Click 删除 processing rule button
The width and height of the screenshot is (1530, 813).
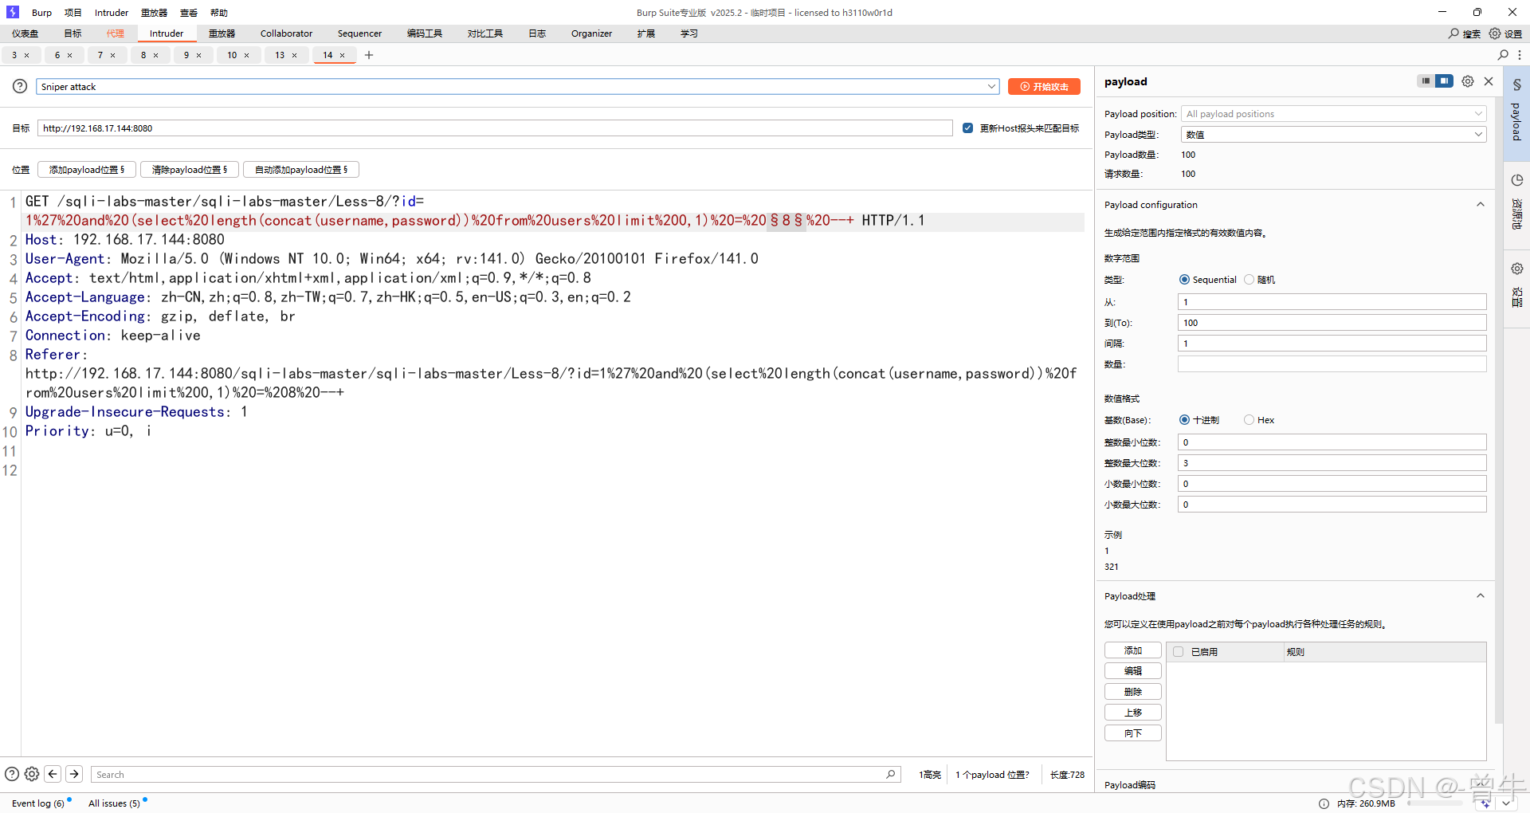coord(1132,692)
